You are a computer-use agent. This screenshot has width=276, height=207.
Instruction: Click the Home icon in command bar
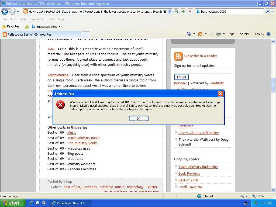coord(189,34)
